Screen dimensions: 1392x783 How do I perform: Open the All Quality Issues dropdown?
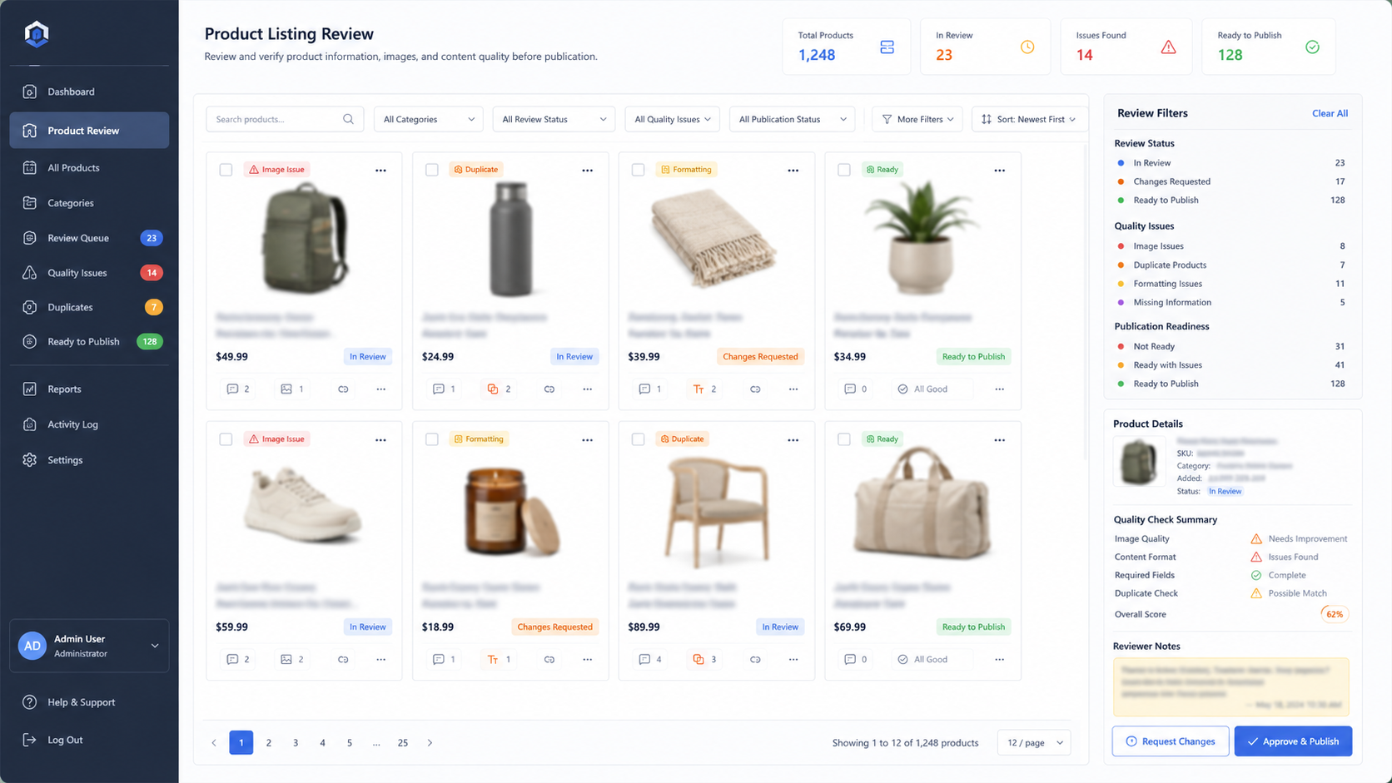[672, 119]
